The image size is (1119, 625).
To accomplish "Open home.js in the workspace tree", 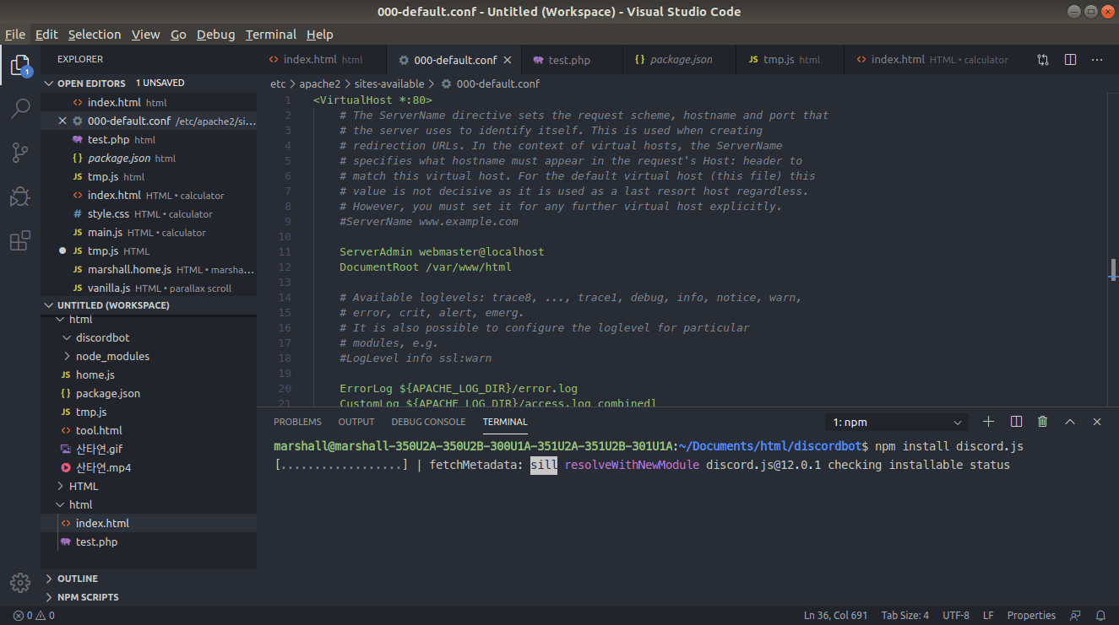I will 95,374.
